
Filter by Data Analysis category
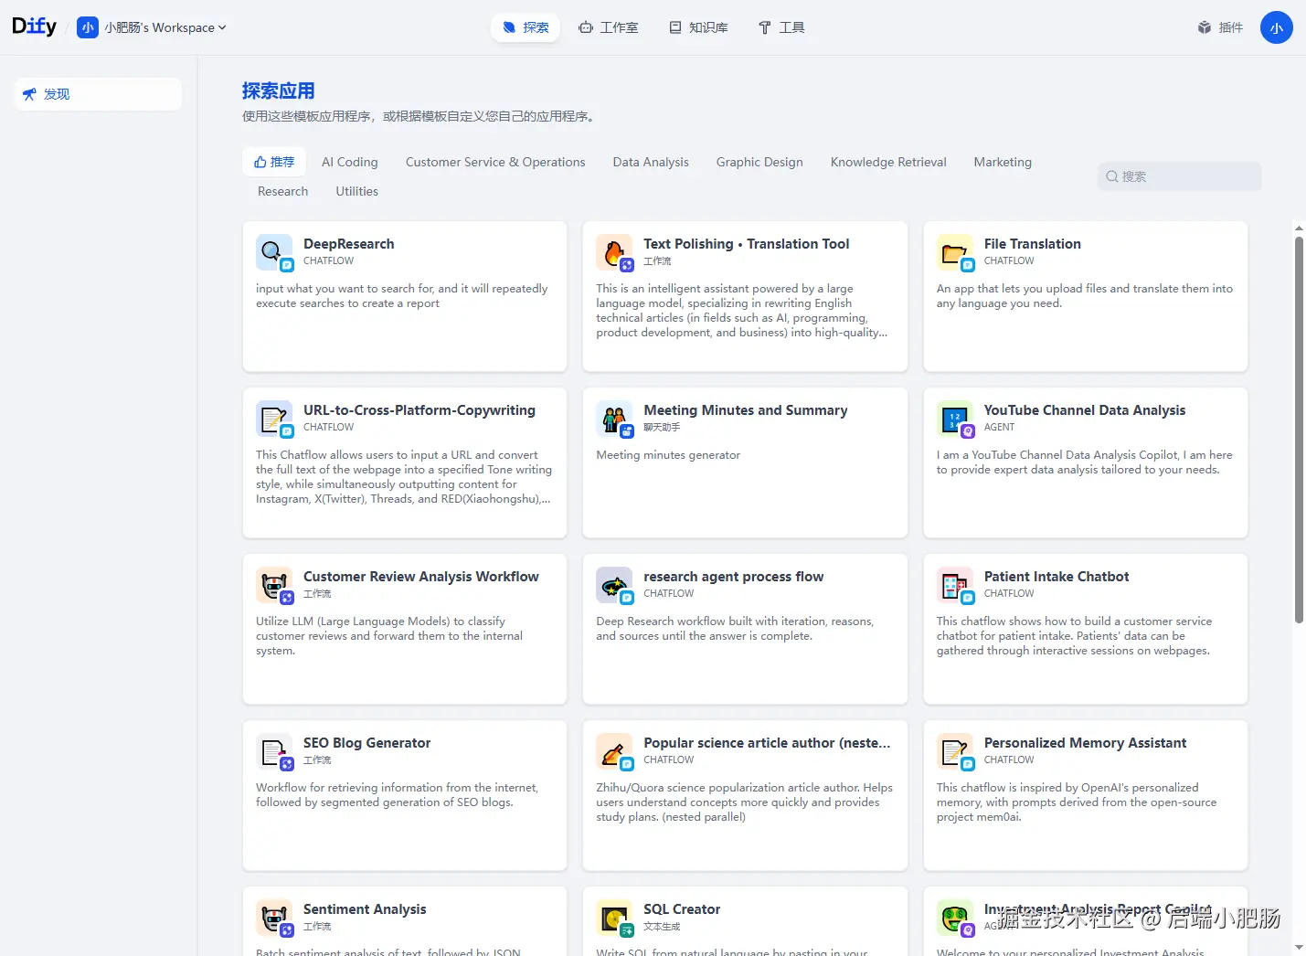click(x=651, y=162)
